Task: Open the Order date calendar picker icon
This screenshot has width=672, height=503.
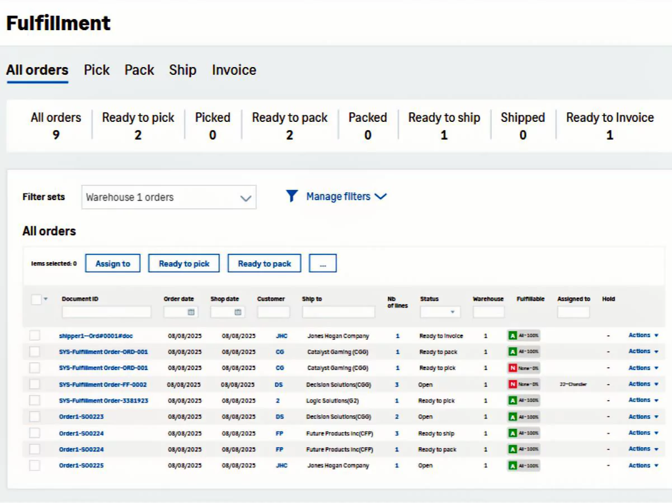Action: [191, 312]
